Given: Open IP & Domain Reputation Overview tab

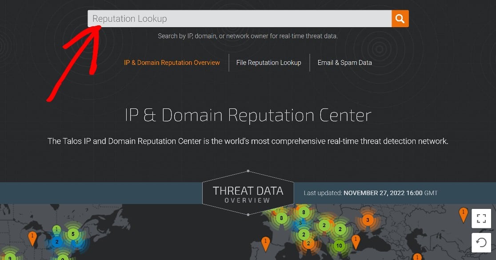Looking at the screenshot, I should click(x=172, y=63).
